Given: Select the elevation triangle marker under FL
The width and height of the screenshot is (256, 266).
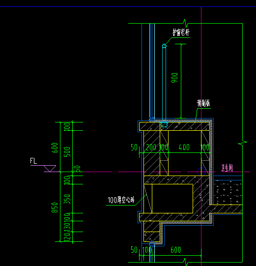Looking at the screenshot, I should coord(50,169).
